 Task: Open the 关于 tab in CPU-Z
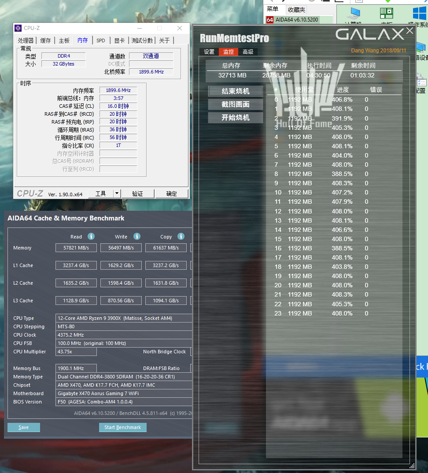tap(165, 40)
